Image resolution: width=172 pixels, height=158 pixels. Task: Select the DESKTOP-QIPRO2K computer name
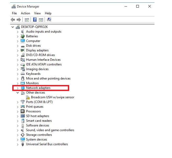(x=34, y=27)
